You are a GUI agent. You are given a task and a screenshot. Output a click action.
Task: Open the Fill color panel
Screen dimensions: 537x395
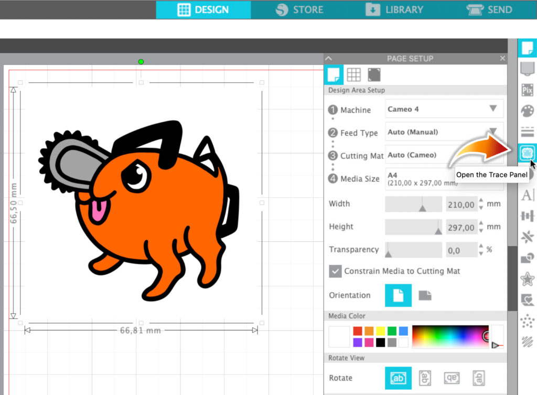[x=528, y=111]
